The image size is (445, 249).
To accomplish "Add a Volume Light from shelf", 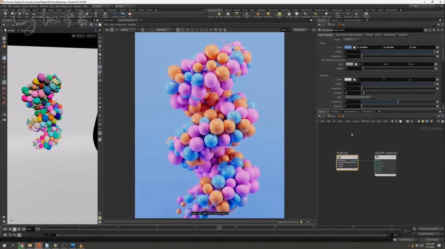I will [x=258, y=15].
